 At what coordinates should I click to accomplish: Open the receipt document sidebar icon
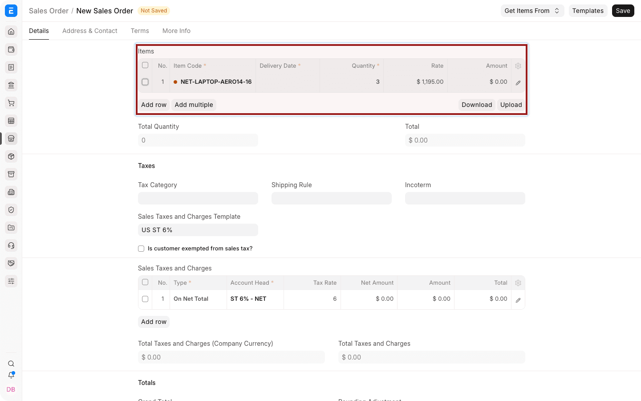pos(11,67)
